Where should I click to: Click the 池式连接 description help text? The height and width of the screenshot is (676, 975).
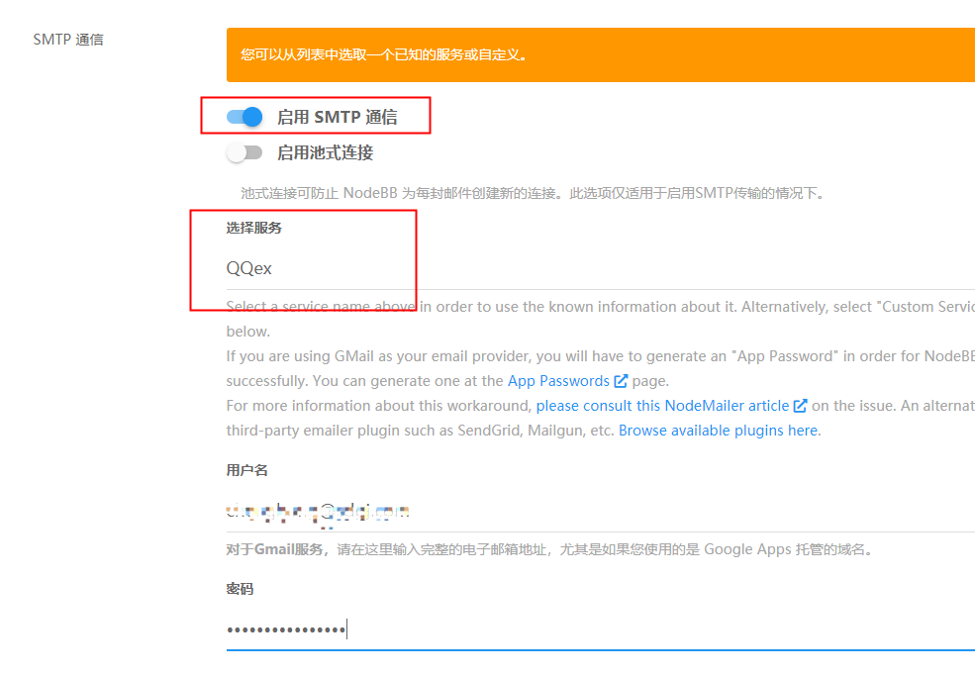[533, 193]
